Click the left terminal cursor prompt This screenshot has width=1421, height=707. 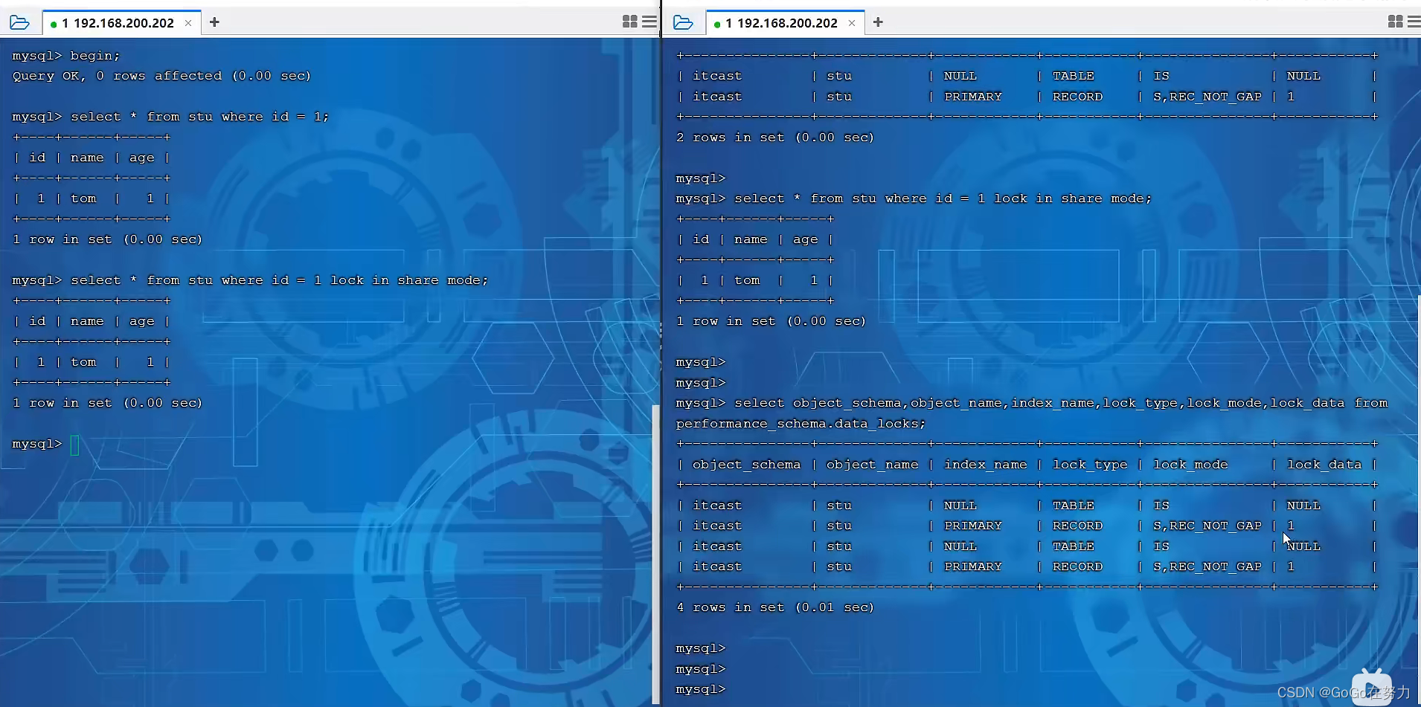(74, 445)
